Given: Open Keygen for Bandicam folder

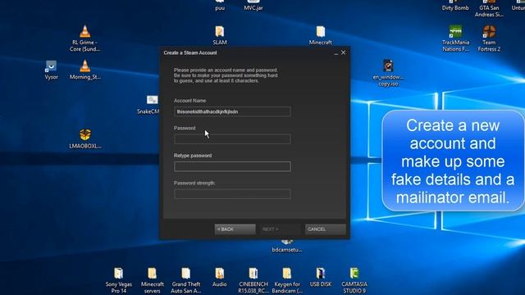Looking at the screenshot, I should [x=287, y=280].
